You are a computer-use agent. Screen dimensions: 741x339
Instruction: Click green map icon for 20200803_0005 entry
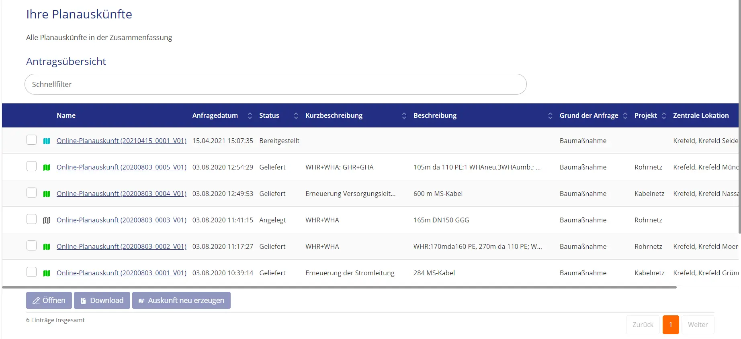[x=47, y=167]
